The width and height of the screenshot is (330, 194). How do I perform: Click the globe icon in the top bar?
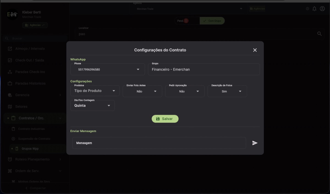[307, 9]
